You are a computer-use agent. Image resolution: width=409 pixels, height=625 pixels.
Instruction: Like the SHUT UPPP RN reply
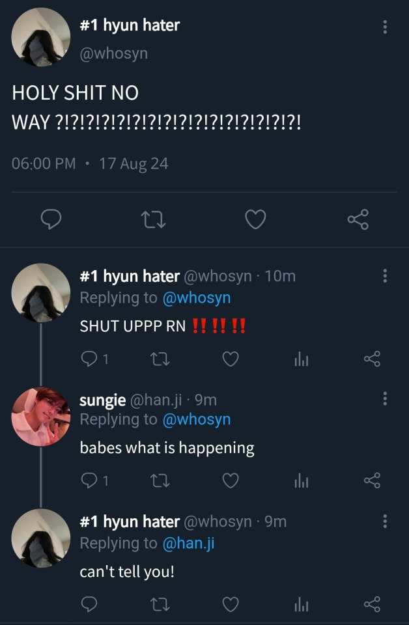[x=231, y=359]
